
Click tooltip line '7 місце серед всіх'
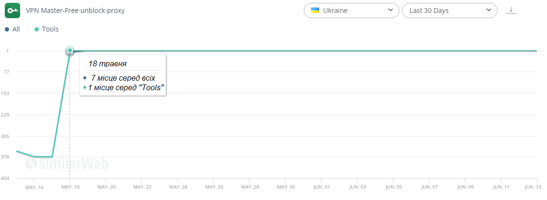point(123,78)
